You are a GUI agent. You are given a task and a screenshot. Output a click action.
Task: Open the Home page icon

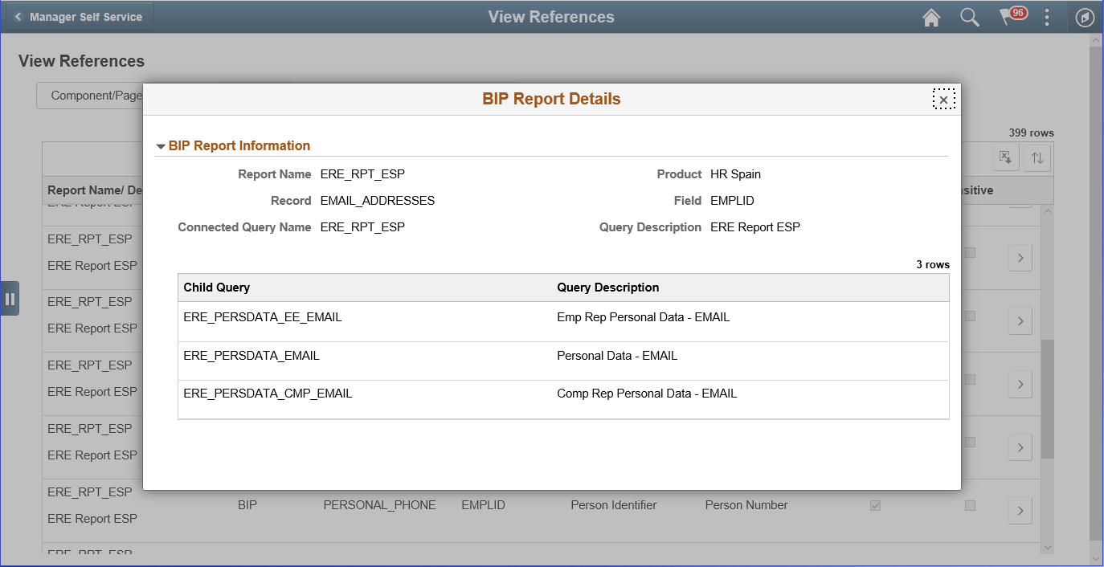(931, 17)
